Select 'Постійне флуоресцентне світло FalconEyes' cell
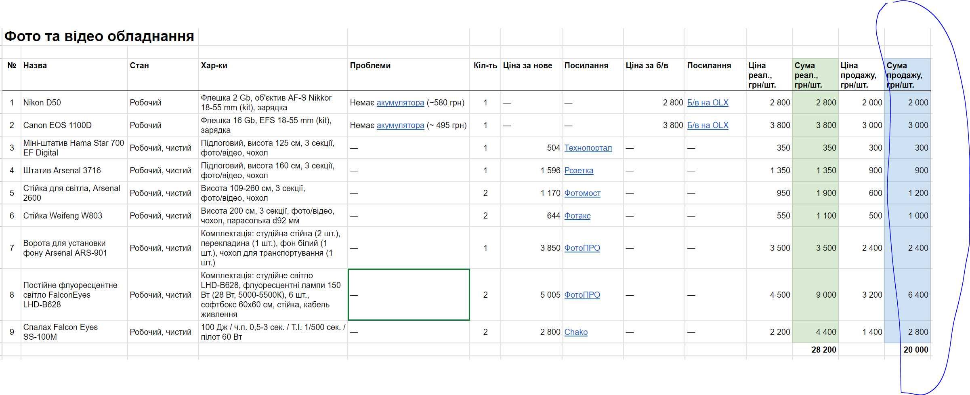970x395 pixels. (74, 295)
